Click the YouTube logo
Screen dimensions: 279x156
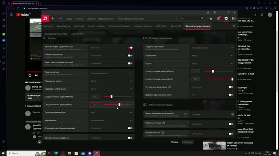point(22,15)
